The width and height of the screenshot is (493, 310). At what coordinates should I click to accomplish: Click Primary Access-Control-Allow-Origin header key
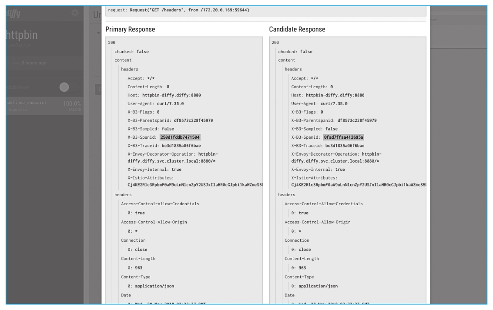click(154, 222)
